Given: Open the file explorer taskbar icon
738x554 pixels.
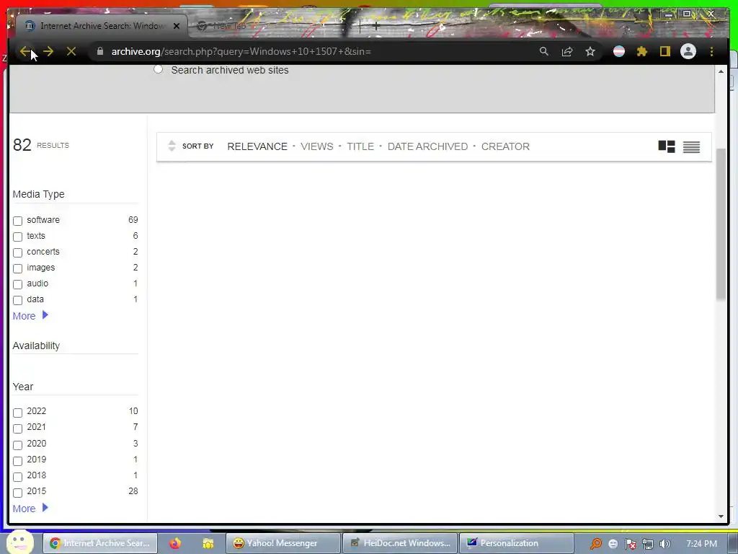Looking at the screenshot, I should coord(208,543).
